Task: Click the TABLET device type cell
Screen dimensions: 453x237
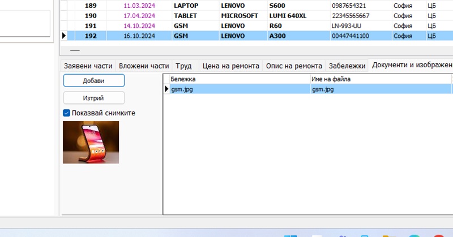Action: (195, 16)
